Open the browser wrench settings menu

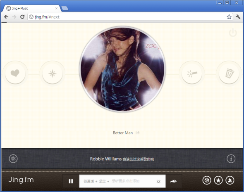pos(238,17)
